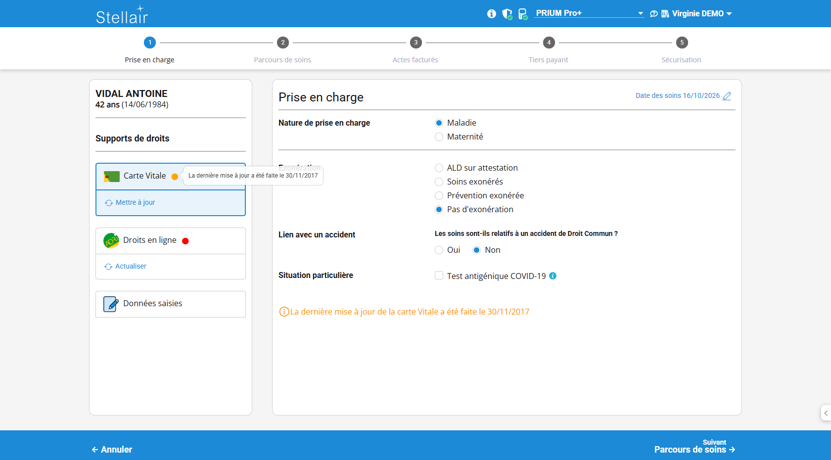
Task: Open the PRIUM Pro+ dropdown
Action: click(x=589, y=13)
